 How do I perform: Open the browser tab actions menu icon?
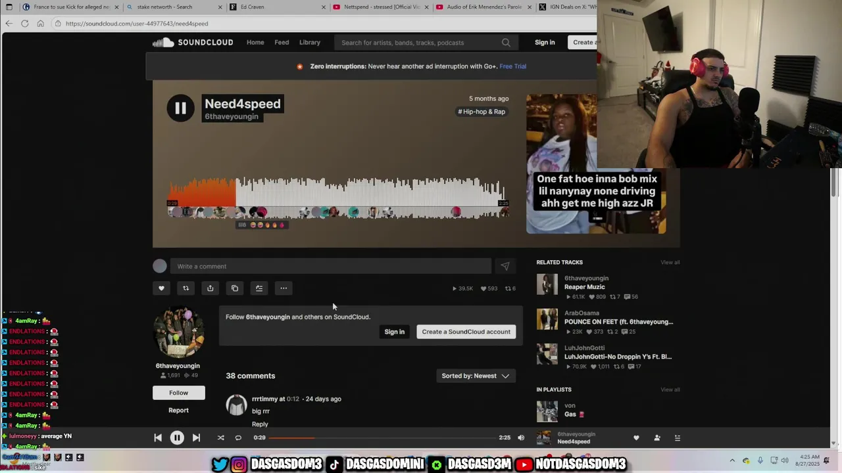point(9,7)
